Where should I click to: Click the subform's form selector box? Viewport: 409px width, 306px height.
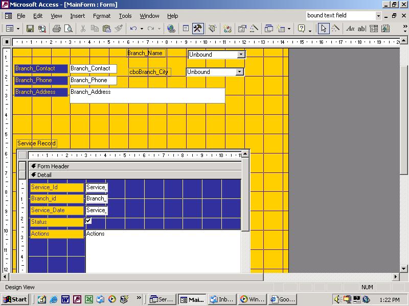[22, 155]
